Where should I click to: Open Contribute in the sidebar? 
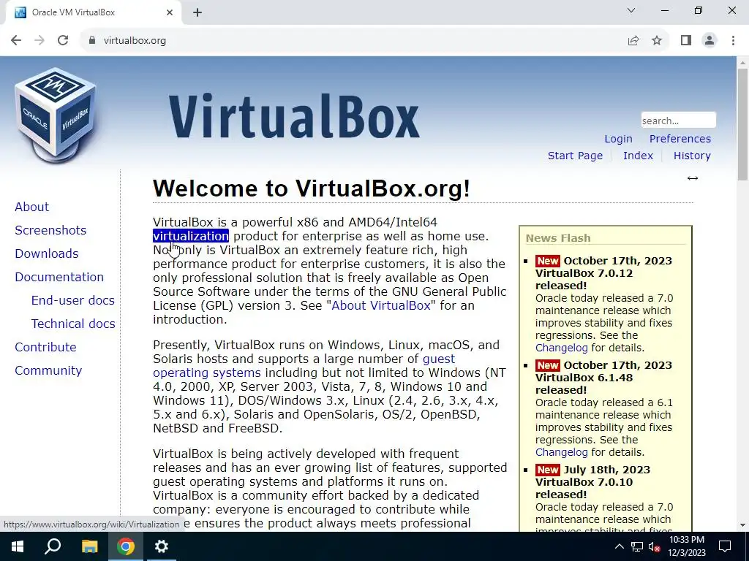tap(45, 347)
